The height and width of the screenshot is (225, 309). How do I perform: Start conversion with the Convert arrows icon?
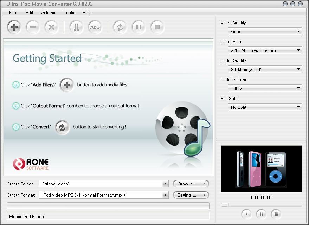(120, 27)
